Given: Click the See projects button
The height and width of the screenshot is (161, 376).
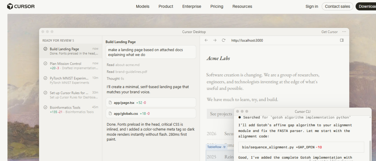Looking at the screenshot, I should coord(221,114).
